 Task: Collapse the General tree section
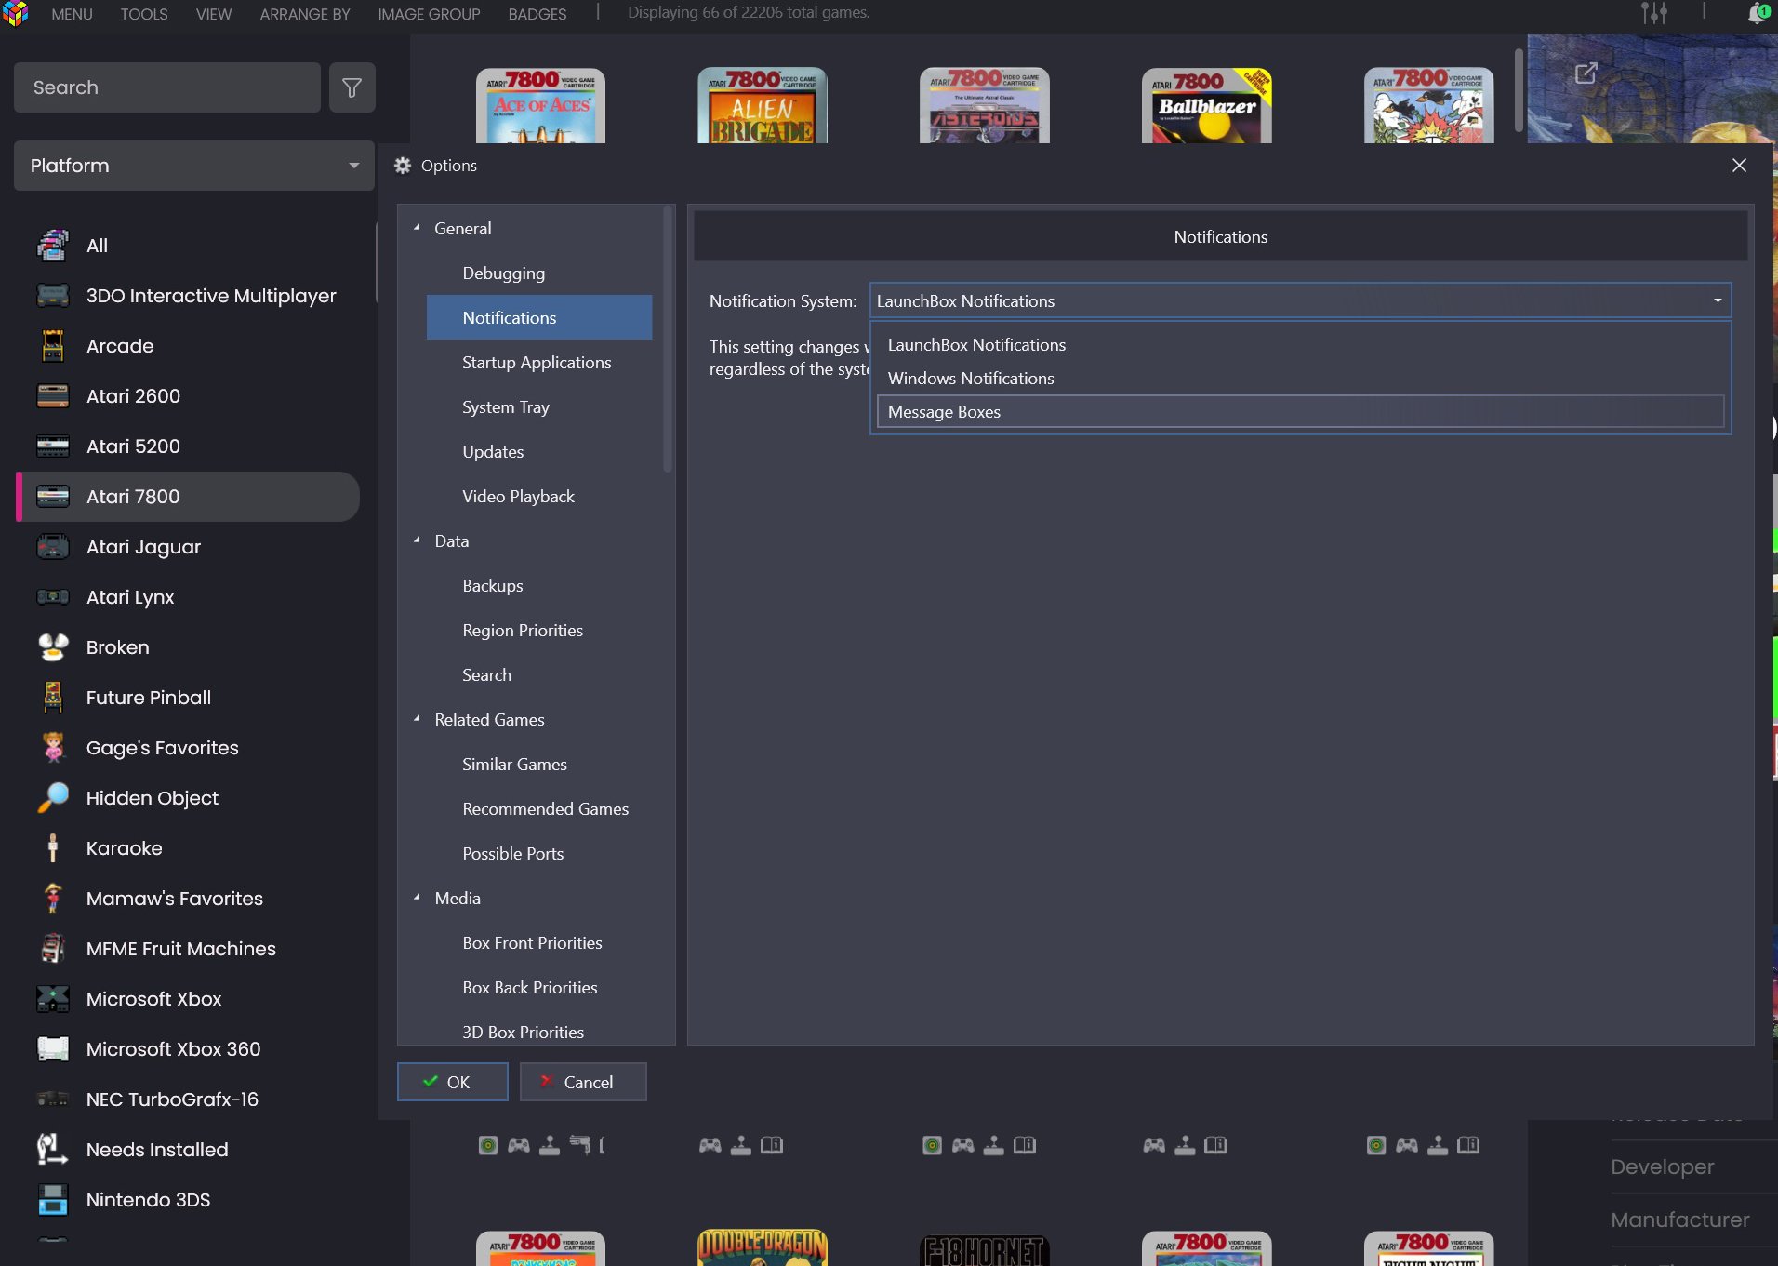[x=418, y=228]
